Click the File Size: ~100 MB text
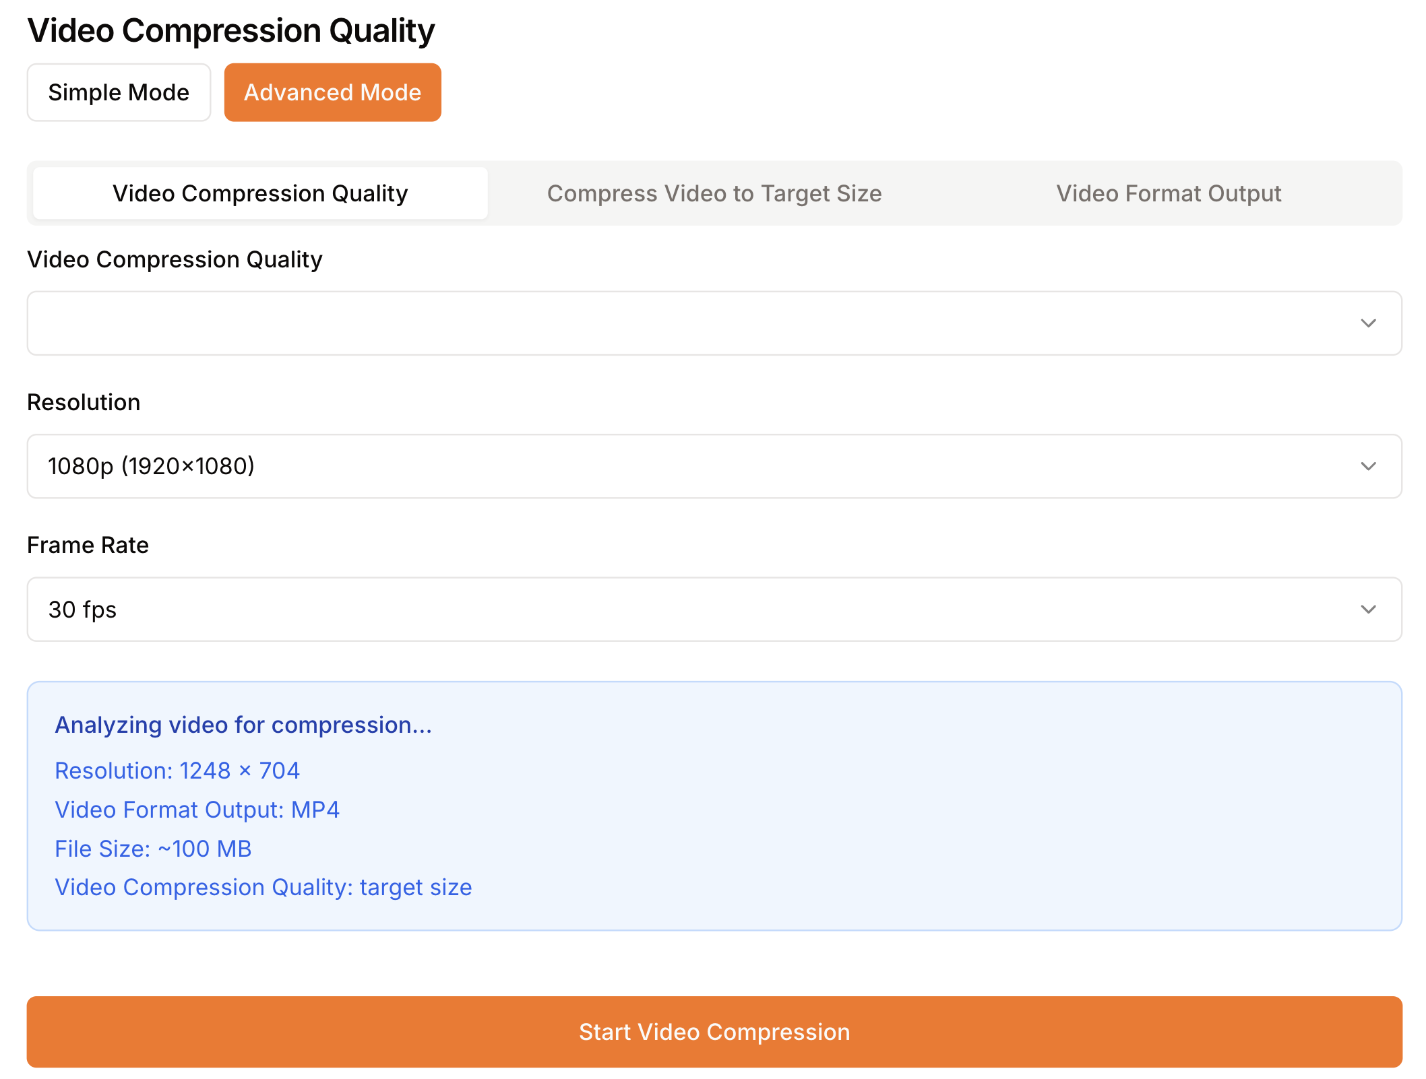 152,849
